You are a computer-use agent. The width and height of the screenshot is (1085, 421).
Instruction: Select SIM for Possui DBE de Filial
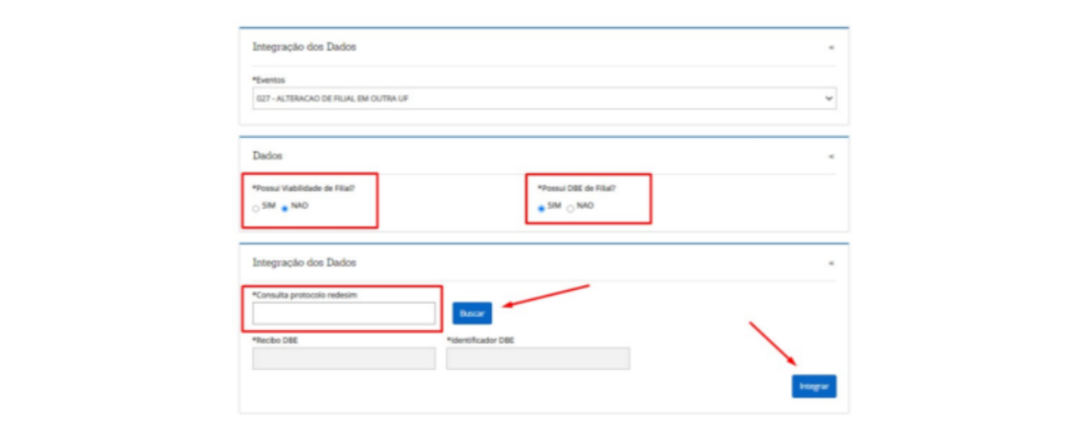point(542,208)
